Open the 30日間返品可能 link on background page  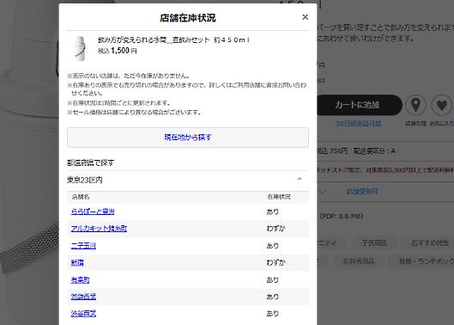tap(358, 124)
